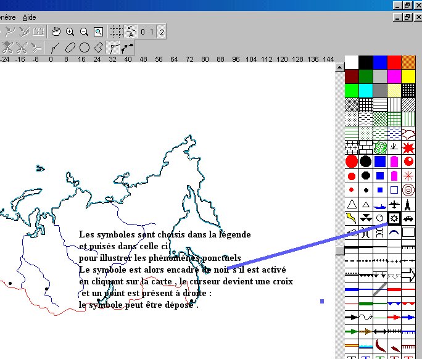Open the Aide menu
The height and width of the screenshot is (359, 422).
point(29,17)
